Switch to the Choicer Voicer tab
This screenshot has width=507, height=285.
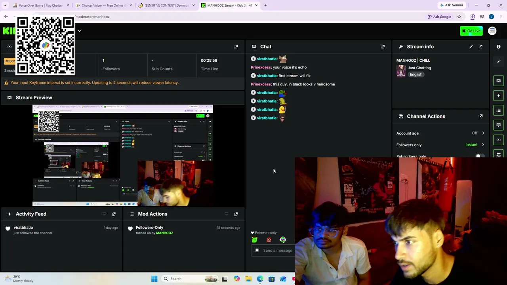click(x=104, y=6)
